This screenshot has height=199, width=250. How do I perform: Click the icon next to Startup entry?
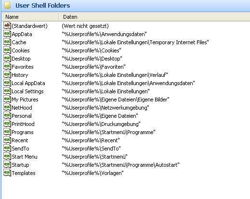pos(7,164)
